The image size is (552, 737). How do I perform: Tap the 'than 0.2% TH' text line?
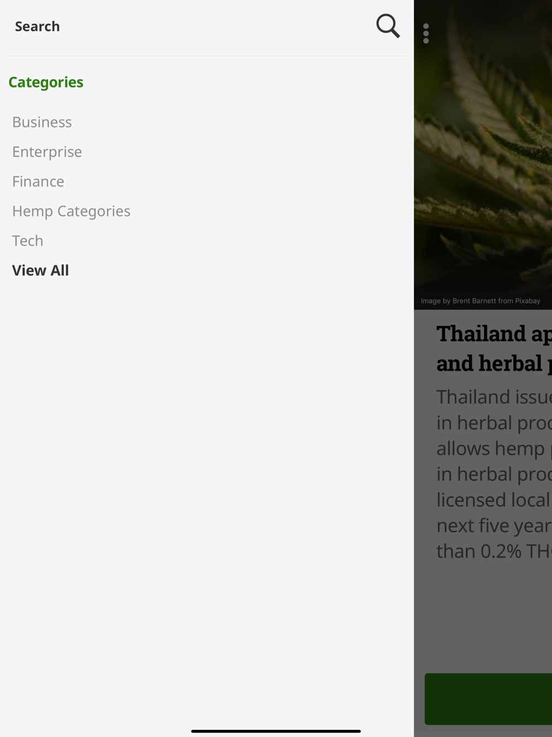[x=494, y=551]
